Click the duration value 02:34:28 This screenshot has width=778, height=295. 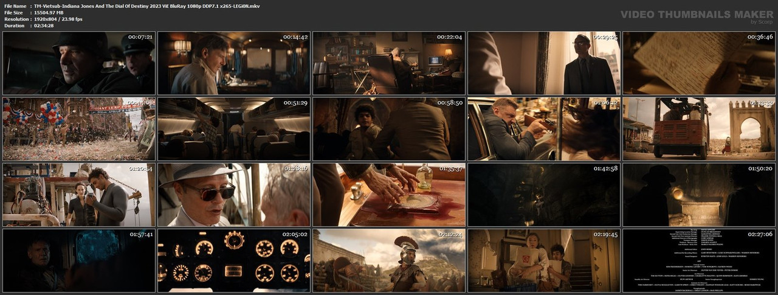(44, 26)
